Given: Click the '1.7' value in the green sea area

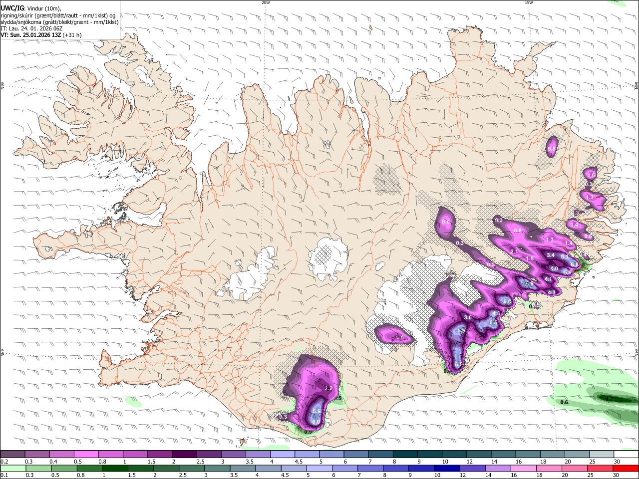Looking at the screenshot, I should 609,399.
